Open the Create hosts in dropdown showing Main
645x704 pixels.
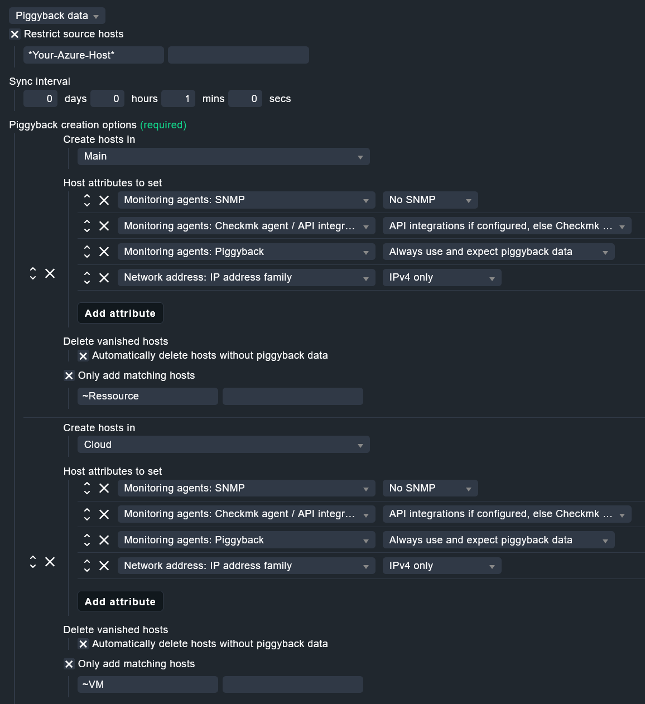tap(223, 157)
